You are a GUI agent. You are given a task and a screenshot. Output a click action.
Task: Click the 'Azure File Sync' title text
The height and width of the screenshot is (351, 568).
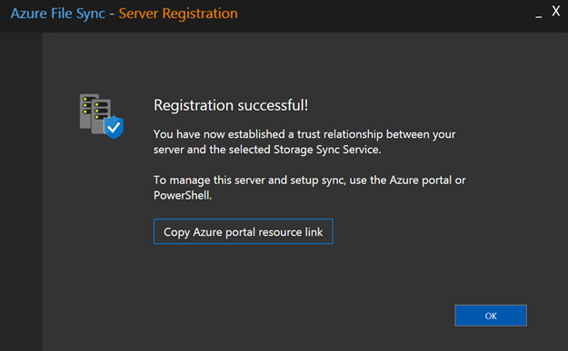coord(58,14)
